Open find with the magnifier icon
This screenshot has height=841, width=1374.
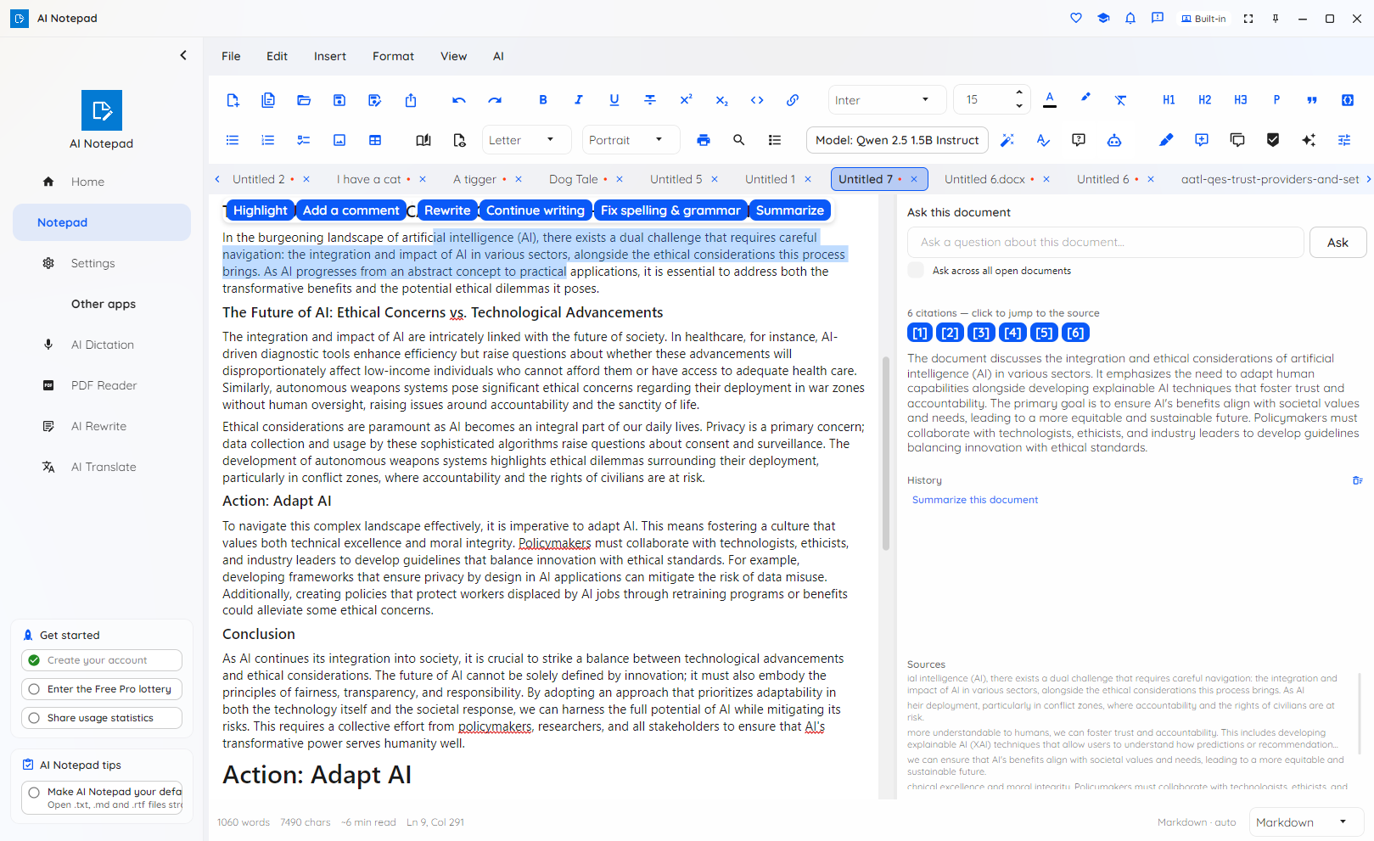click(x=739, y=140)
